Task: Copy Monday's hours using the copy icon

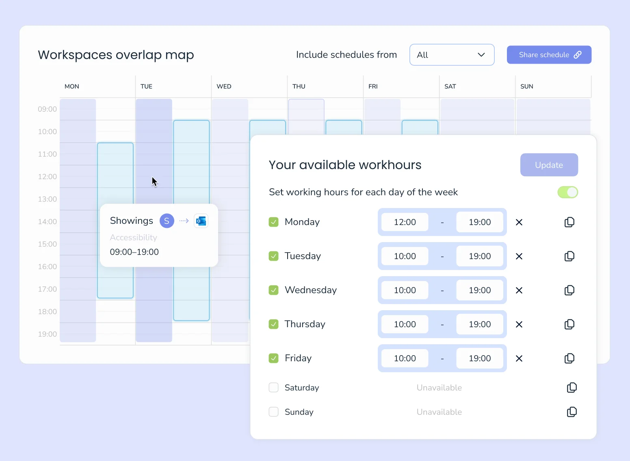Action: [x=569, y=222]
